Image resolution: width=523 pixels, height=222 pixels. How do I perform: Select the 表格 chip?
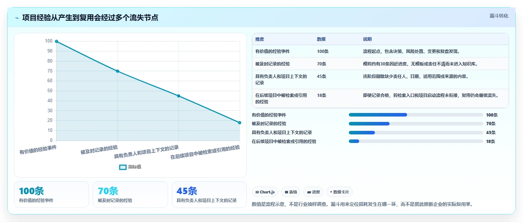click(291, 192)
